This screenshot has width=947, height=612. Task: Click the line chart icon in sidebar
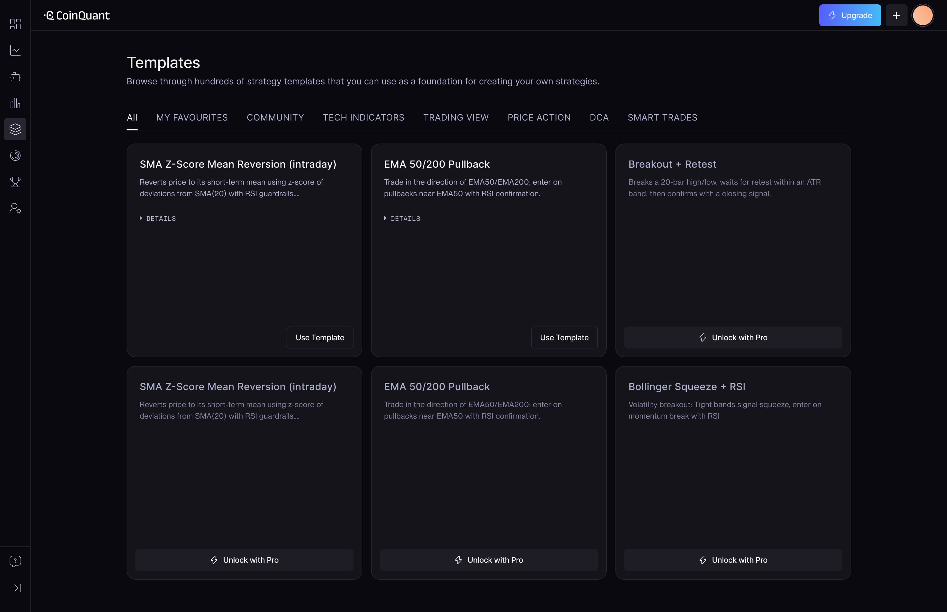click(15, 50)
